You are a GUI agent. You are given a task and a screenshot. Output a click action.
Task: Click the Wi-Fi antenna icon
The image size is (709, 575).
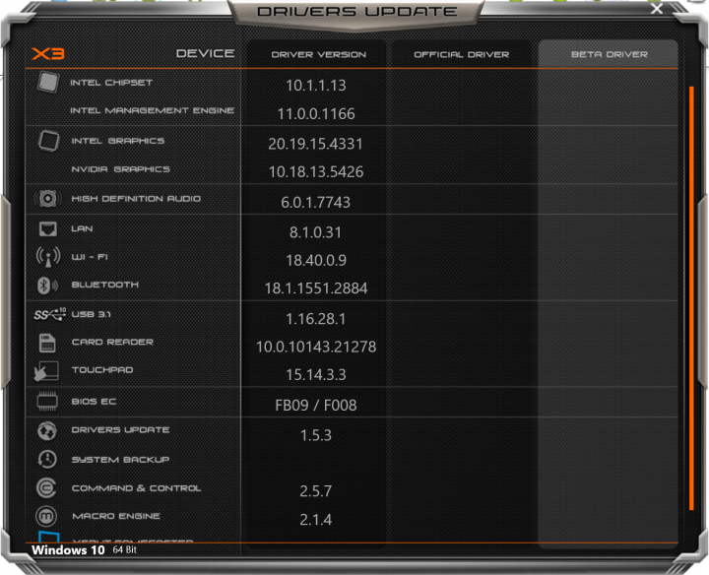[48, 257]
